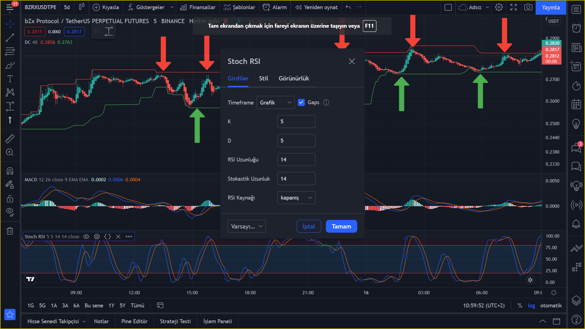This screenshot has width=585, height=329.
Task: Open RSI Kaynağı kapanış dropdown
Action: tap(296, 198)
